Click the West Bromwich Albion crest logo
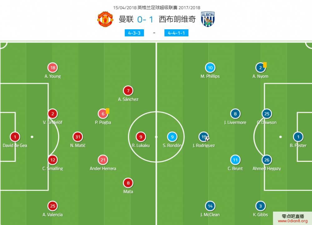The image size is (312, 225). coord(208,19)
